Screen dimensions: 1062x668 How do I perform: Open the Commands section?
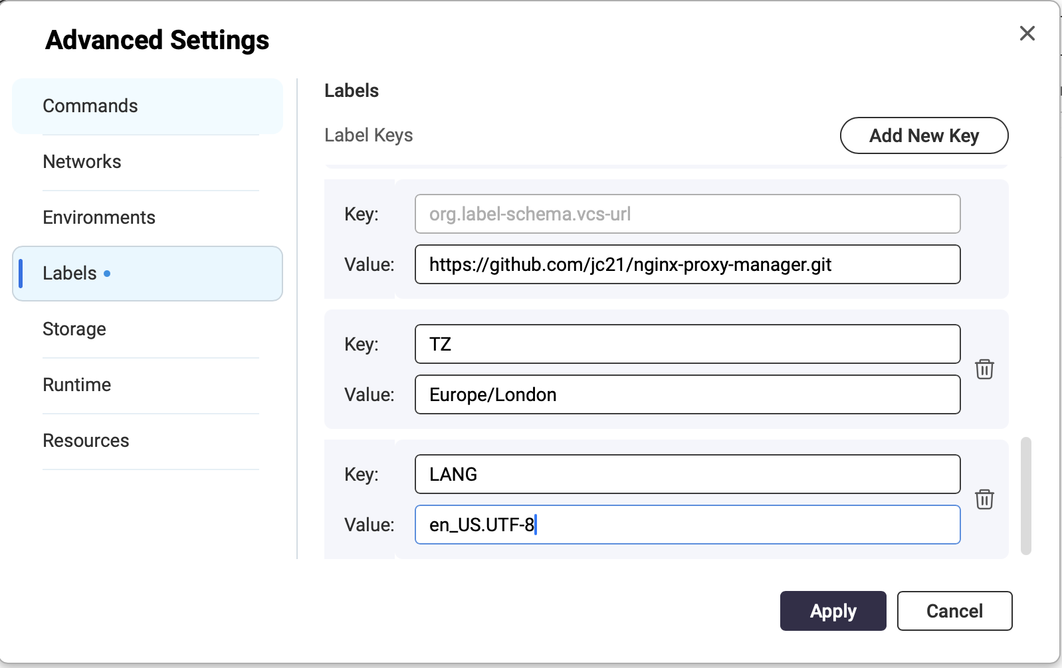point(148,106)
